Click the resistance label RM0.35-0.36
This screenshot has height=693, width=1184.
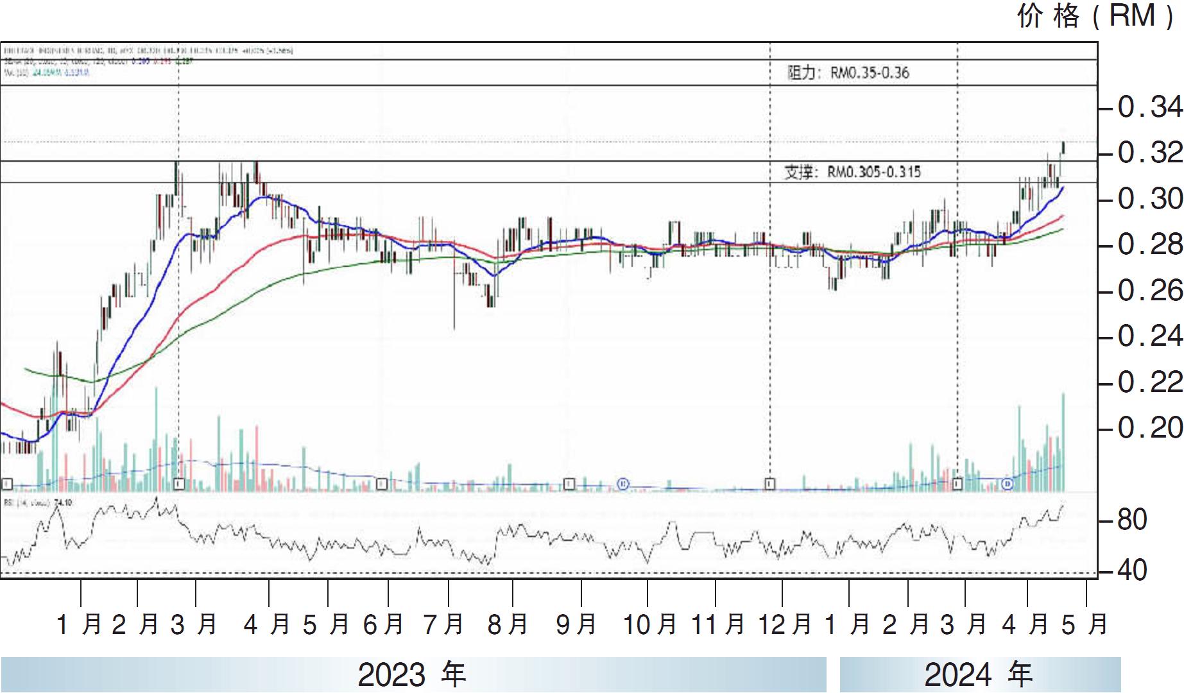[848, 73]
